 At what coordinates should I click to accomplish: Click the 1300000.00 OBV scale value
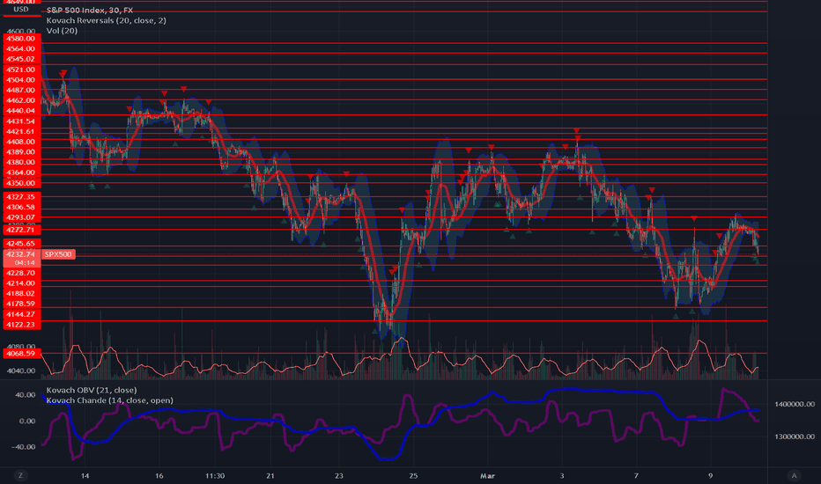pyautogui.click(x=795, y=436)
